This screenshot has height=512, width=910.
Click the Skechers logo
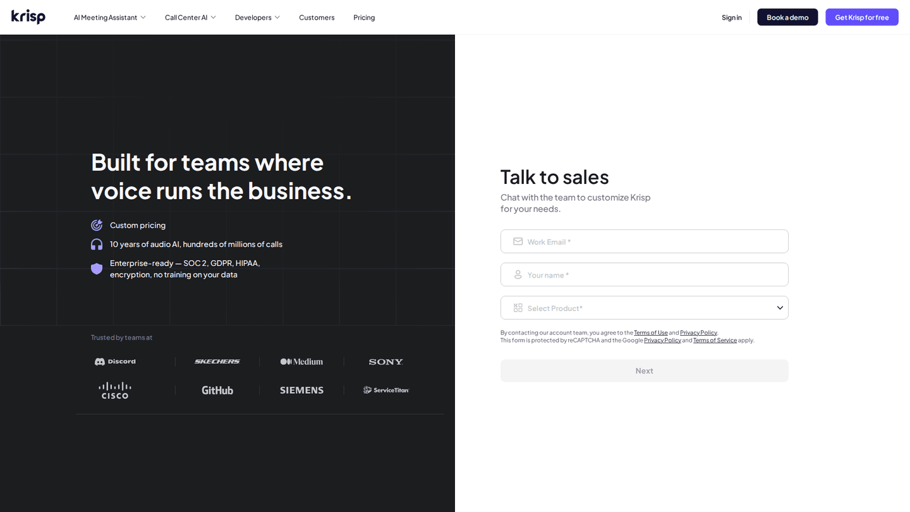[217, 362]
